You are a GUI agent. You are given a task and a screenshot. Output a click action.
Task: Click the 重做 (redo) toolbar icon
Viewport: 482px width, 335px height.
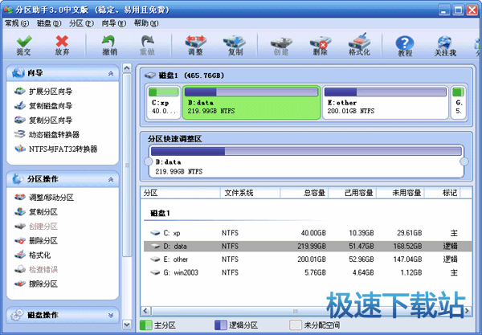147,42
